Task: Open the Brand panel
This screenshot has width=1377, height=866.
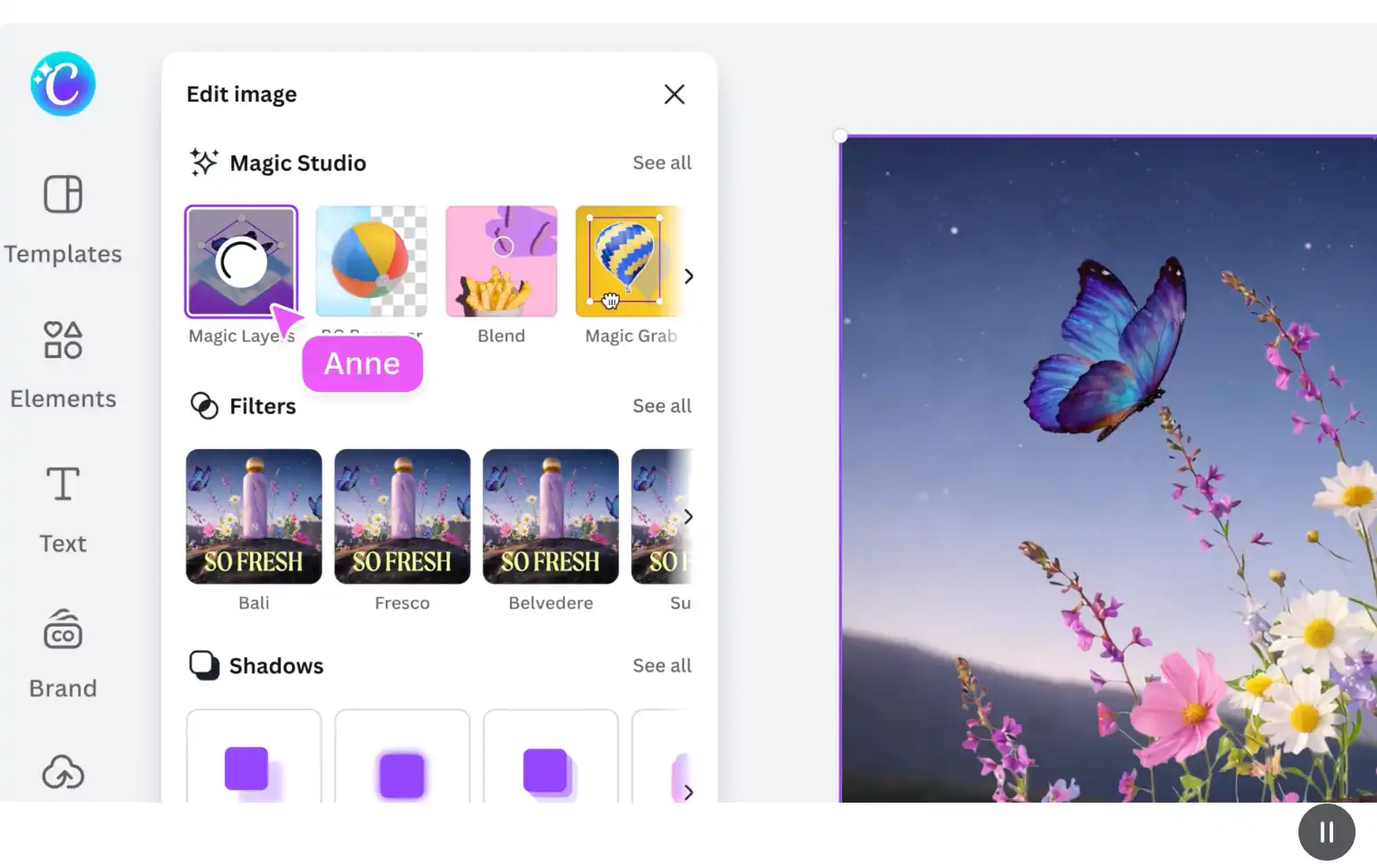Action: pyautogui.click(x=63, y=650)
